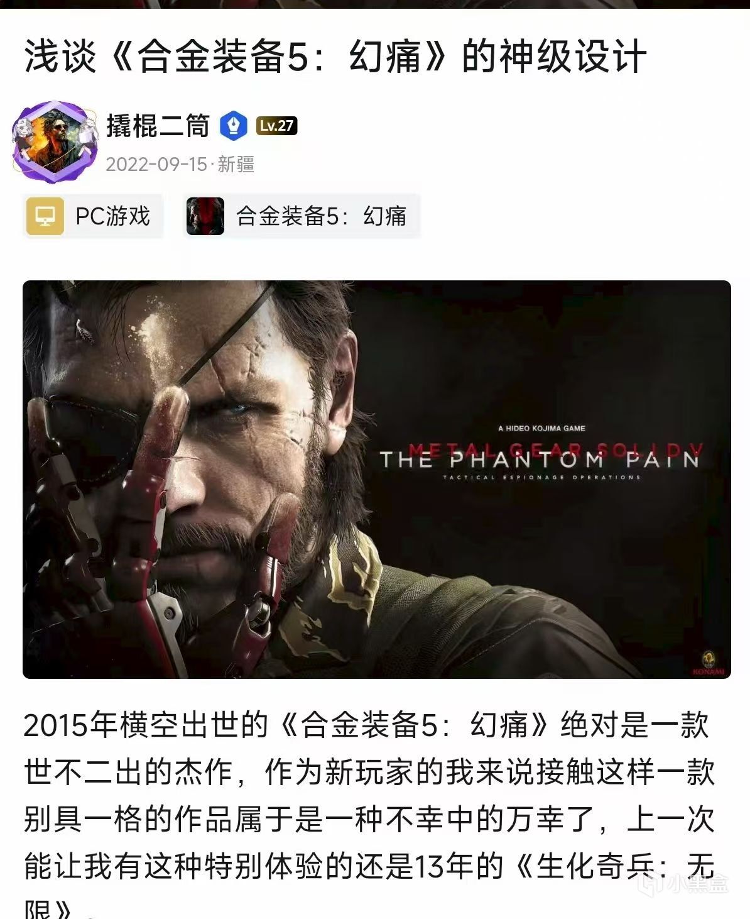Image resolution: width=750 pixels, height=919 pixels.
Task: Tap the post date 2022-09-15
Action: (156, 164)
